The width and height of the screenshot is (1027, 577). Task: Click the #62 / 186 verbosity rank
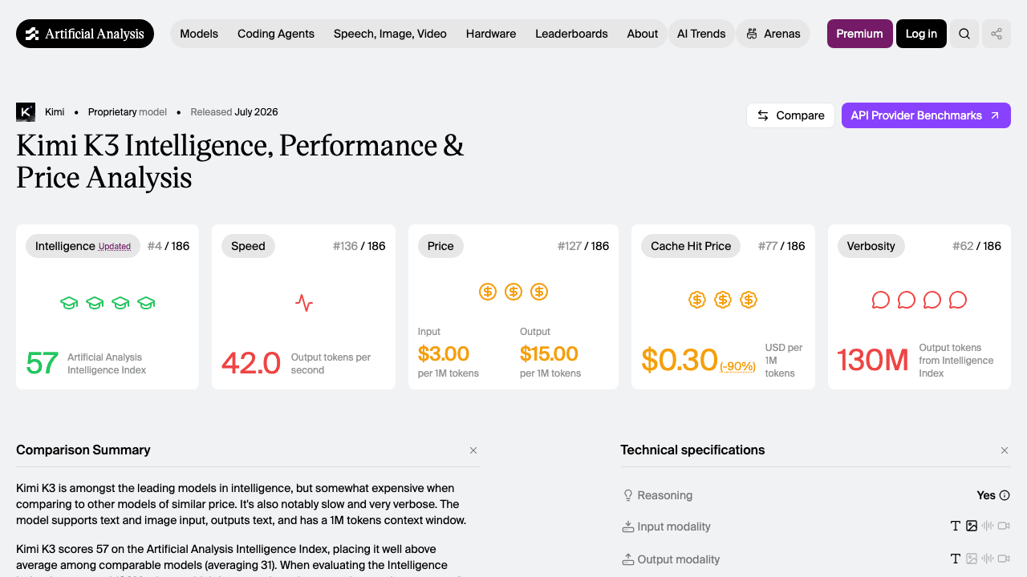click(977, 246)
